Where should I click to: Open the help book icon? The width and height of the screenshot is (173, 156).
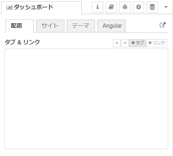[111, 7]
